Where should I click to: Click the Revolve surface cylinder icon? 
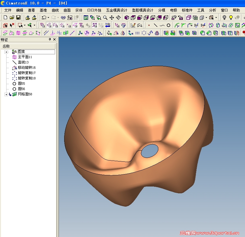(218, 25)
